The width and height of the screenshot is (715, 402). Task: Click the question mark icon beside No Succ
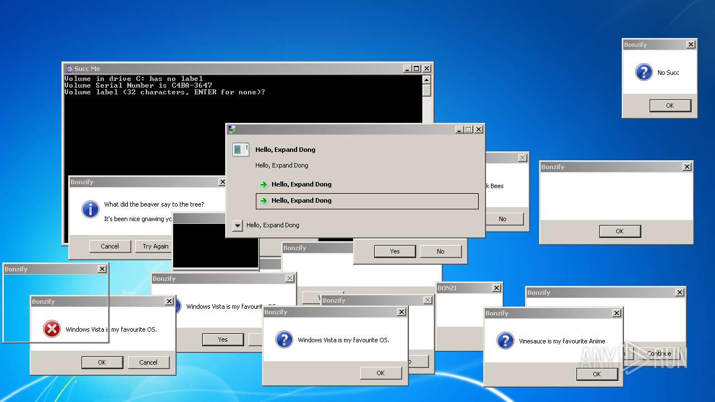click(643, 72)
